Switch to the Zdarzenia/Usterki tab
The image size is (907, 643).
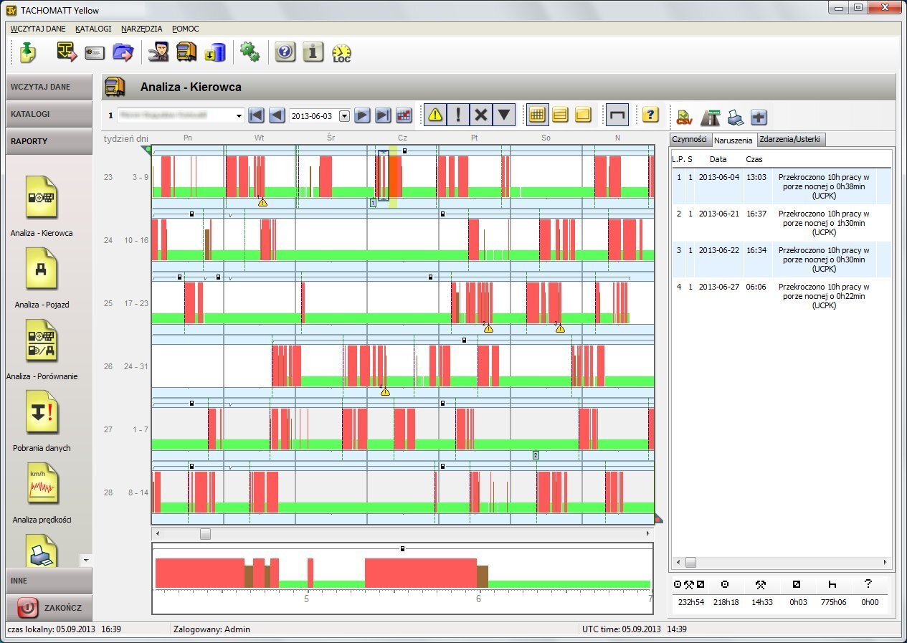[x=789, y=139]
